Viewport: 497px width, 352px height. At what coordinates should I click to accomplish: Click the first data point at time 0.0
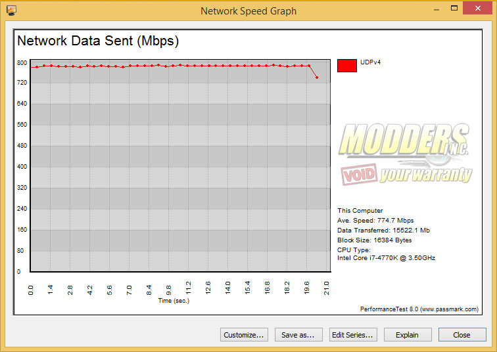(31, 67)
